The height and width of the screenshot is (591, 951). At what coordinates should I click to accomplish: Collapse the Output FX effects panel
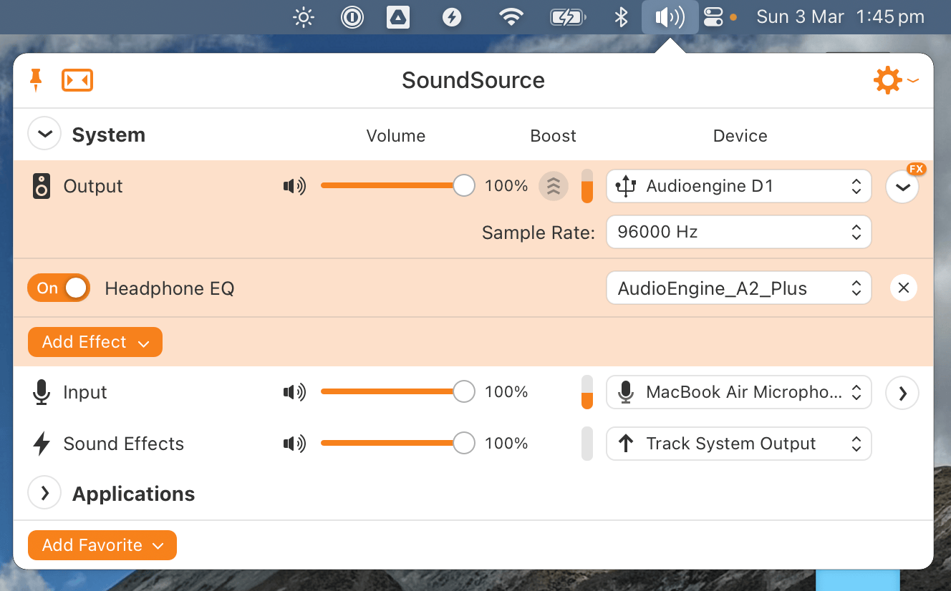pyautogui.click(x=902, y=187)
